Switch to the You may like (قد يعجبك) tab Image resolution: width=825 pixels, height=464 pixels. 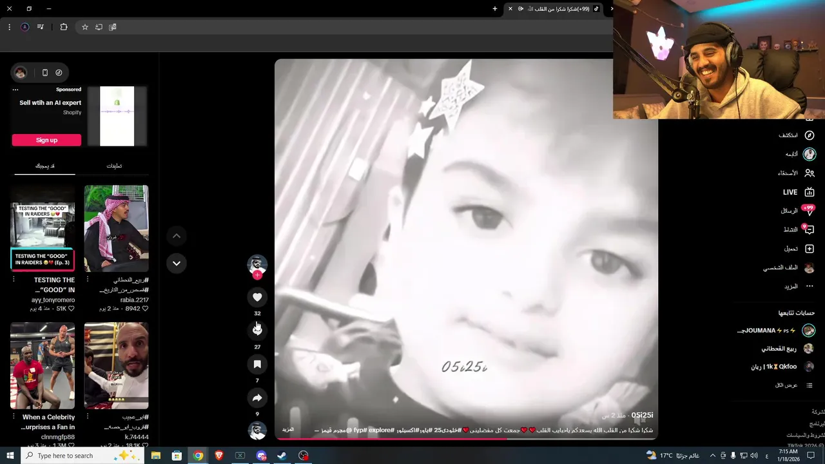click(44, 166)
